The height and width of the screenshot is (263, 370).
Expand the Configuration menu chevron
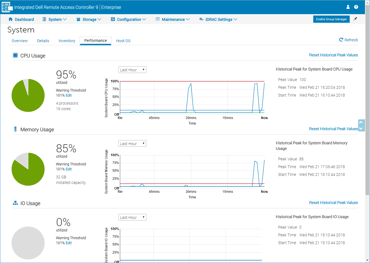coord(144,19)
